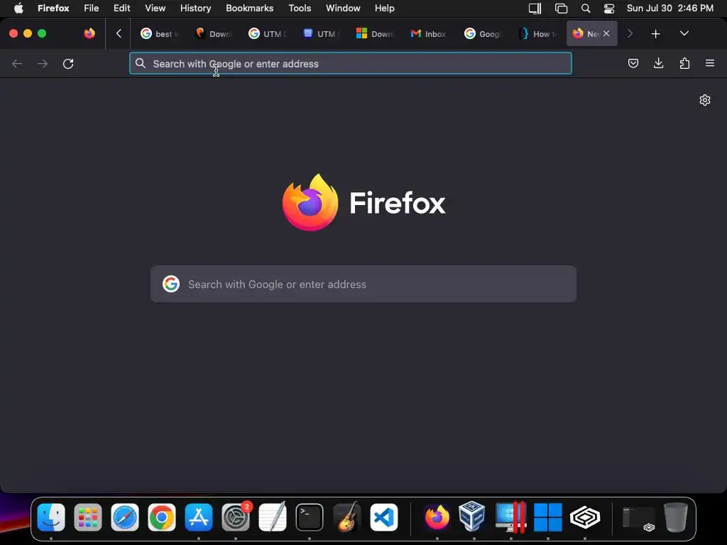Viewport: 727px width, 545px height.
Task: Open the Trash in the dock
Action: click(x=676, y=517)
